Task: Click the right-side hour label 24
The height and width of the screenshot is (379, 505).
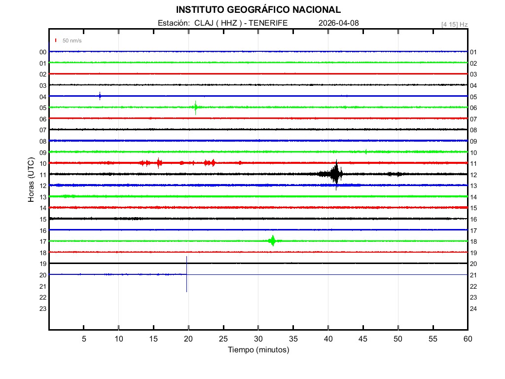Action: tap(473, 309)
